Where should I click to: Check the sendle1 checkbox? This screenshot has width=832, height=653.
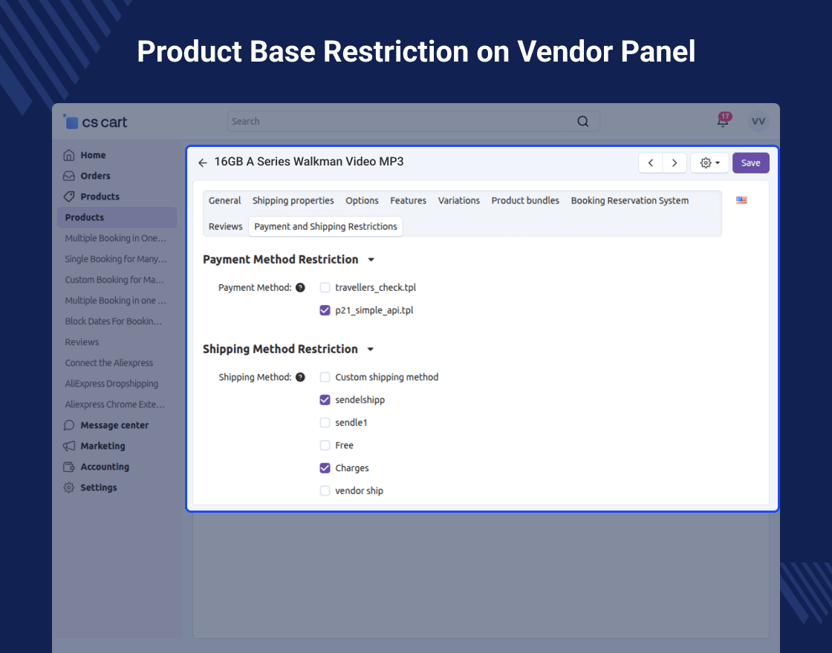tap(325, 423)
